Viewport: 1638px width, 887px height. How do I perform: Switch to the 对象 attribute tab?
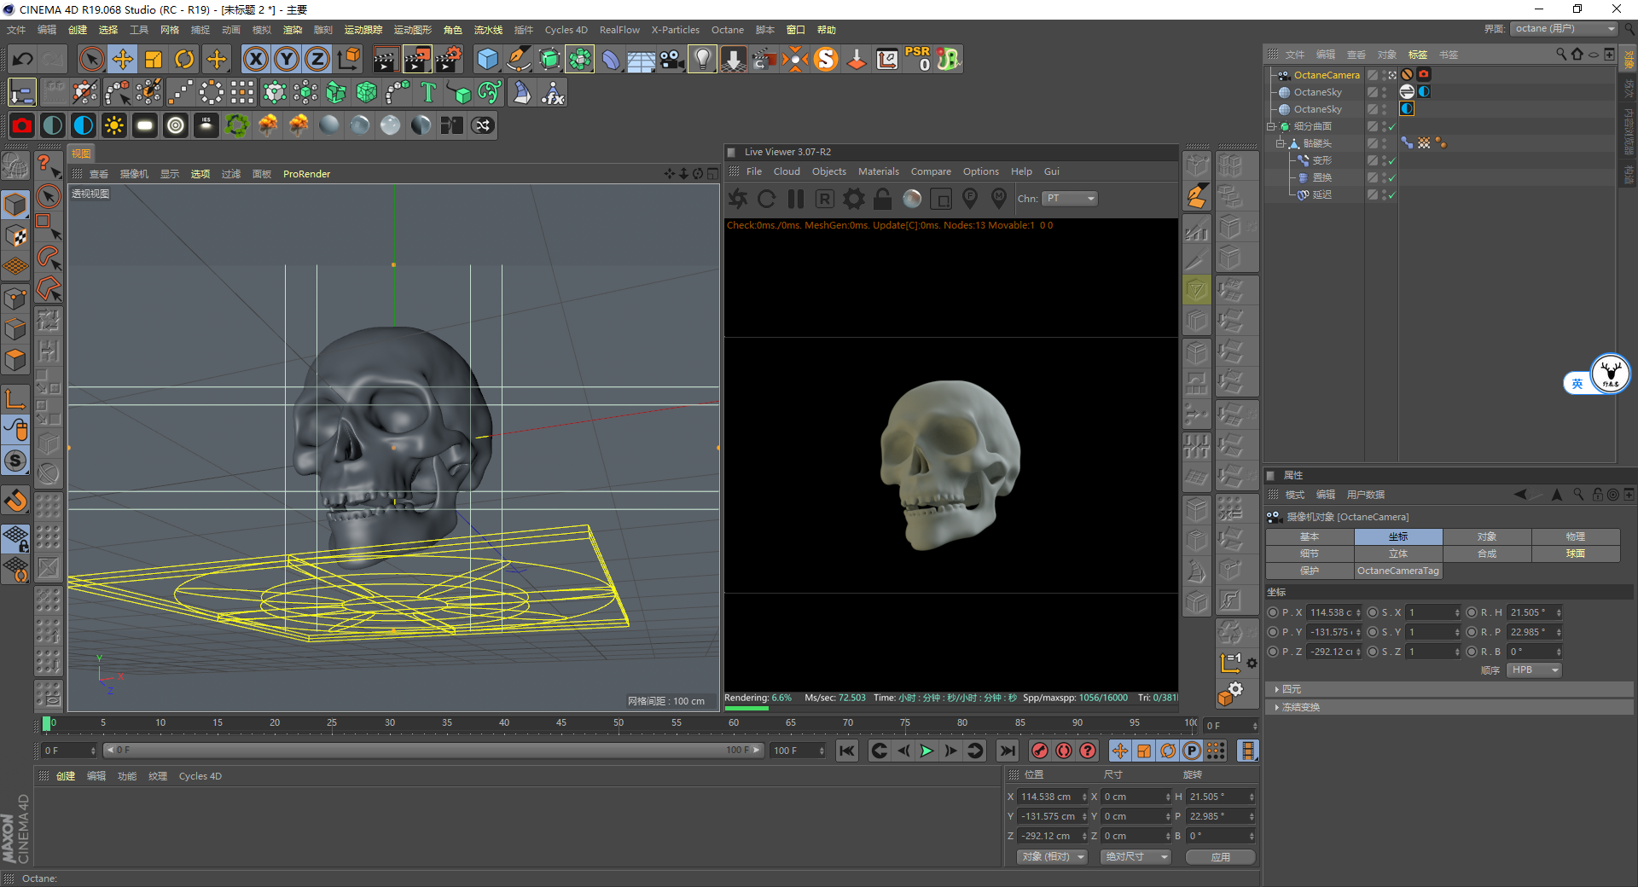pyautogui.click(x=1486, y=536)
